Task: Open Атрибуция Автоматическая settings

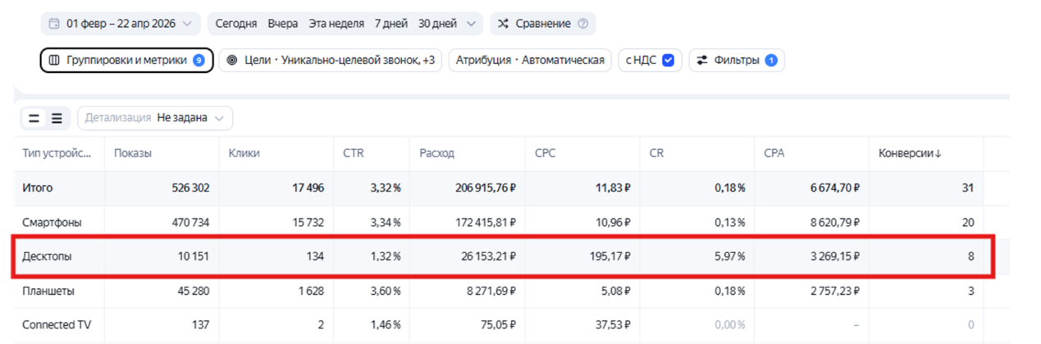Action: (530, 60)
